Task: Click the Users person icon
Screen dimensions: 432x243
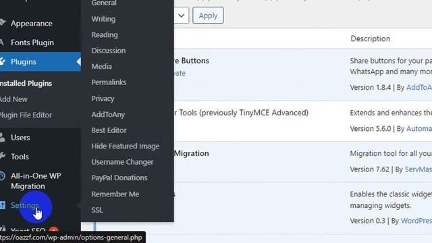Action: point(2,137)
